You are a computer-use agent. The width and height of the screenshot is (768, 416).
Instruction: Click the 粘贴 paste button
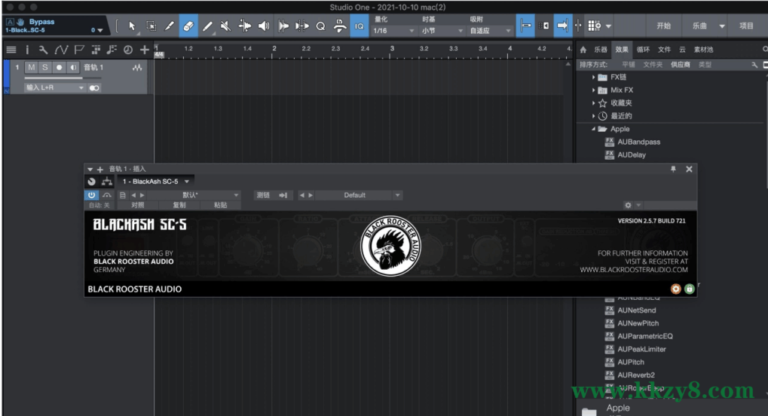[220, 205]
